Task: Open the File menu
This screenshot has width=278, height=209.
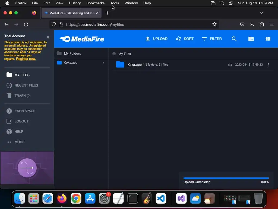Action: point(35,3)
